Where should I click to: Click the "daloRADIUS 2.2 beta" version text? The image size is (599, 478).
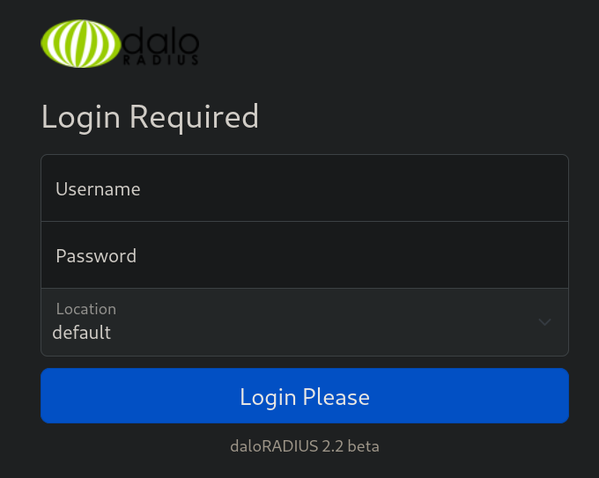click(305, 446)
